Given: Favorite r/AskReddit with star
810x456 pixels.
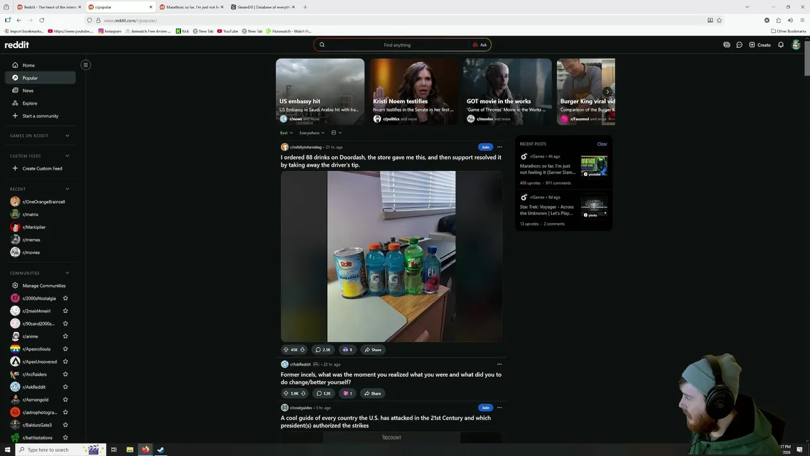Looking at the screenshot, I should [65, 387].
